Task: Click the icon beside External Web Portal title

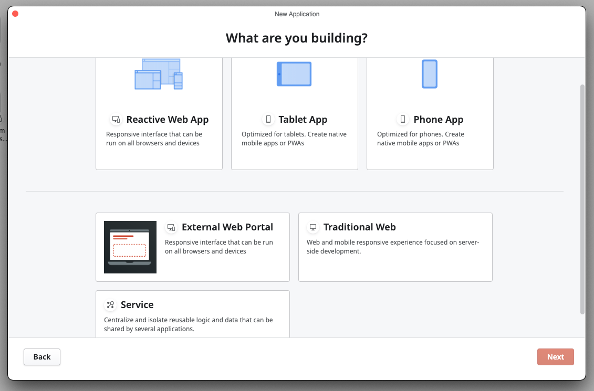Action: (x=171, y=227)
